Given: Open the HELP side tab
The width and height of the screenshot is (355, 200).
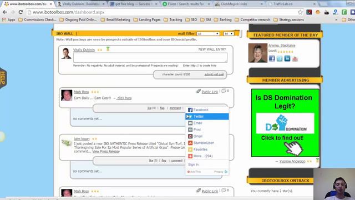Looking at the screenshot, I should tap(3, 78).
